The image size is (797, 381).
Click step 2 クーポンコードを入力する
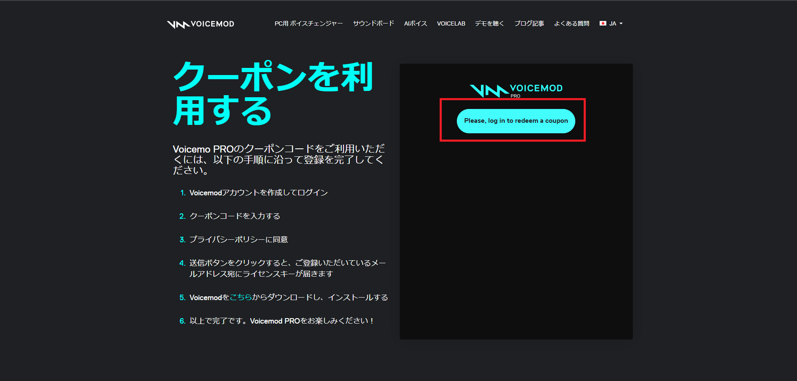tap(235, 216)
